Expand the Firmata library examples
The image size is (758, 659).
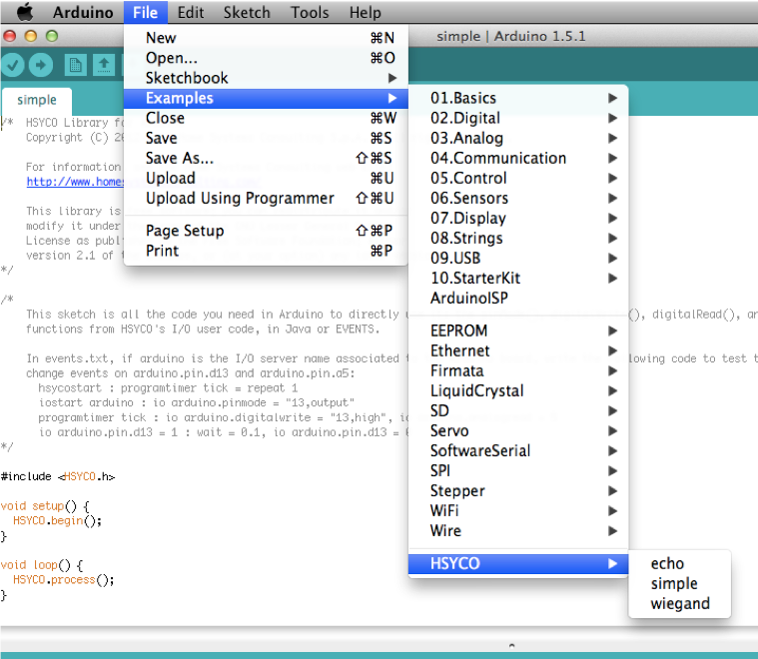[x=518, y=370]
